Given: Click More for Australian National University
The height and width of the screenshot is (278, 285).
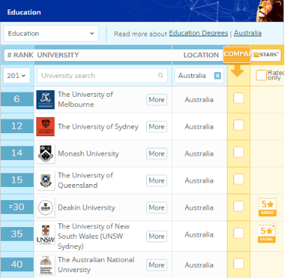Looking at the screenshot, I should point(156,265).
